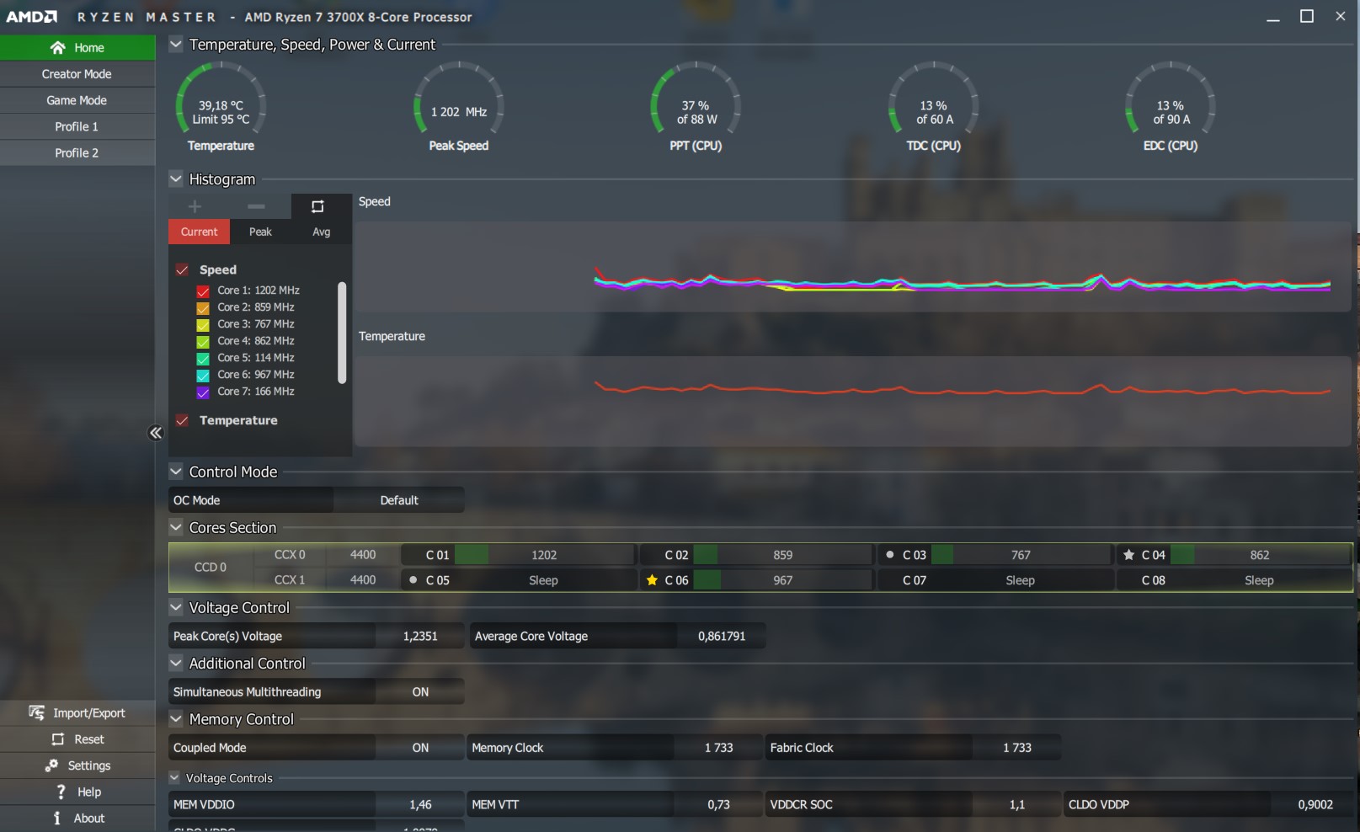Collapse the Cores Section chevron
Screen dimensions: 1360x832
176,527
